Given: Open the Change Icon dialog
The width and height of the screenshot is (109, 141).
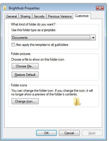Looking at the screenshot, I should 25,101.
